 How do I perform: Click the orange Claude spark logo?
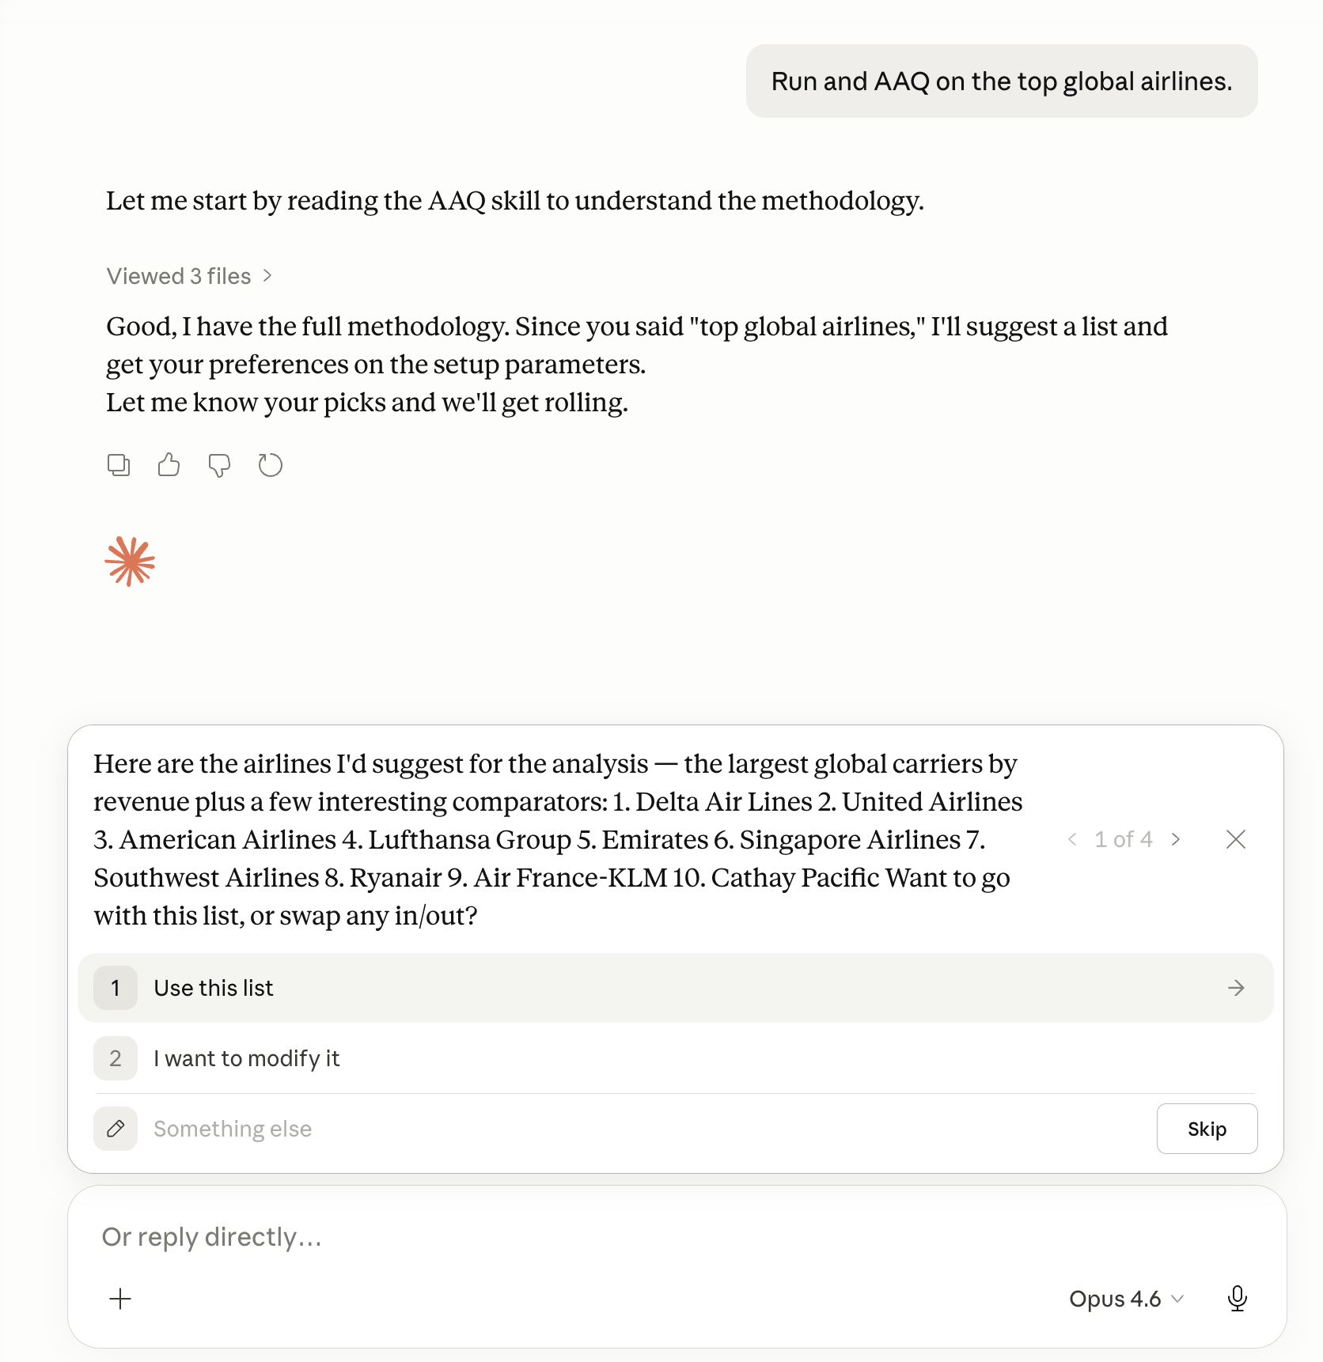point(130,562)
